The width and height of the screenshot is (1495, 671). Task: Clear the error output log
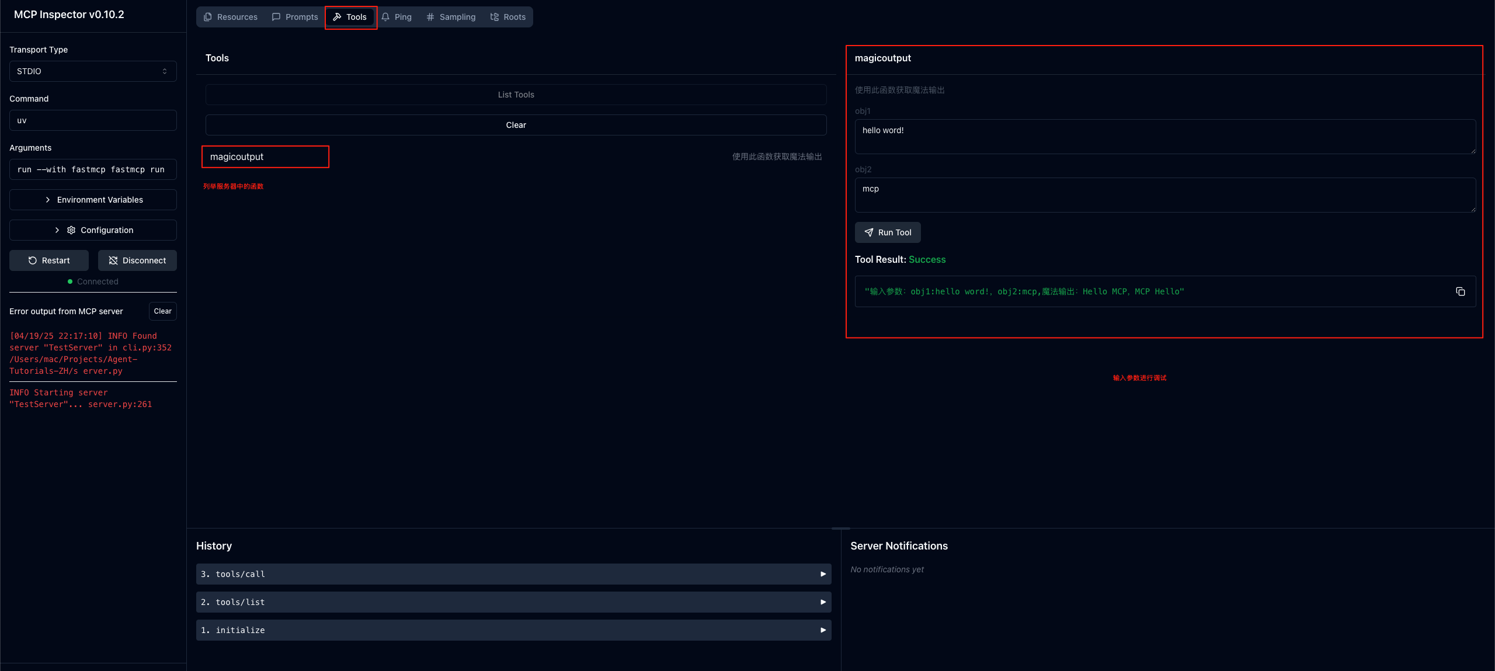[162, 311]
